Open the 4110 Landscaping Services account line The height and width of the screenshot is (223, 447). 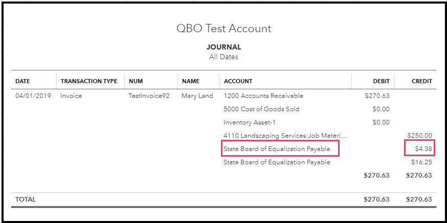click(285, 136)
